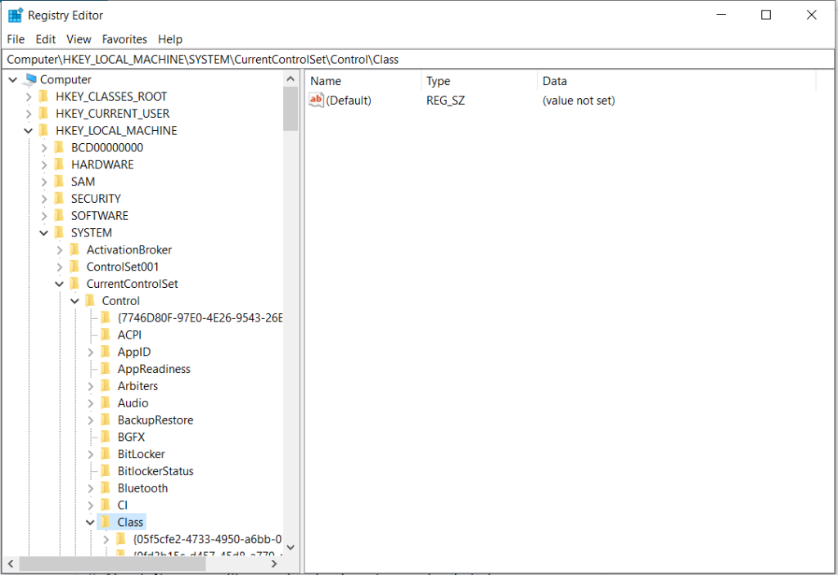The width and height of the screenshot is (838, 575).
Task: Click tree scroll down arrow
Action: 291,547
